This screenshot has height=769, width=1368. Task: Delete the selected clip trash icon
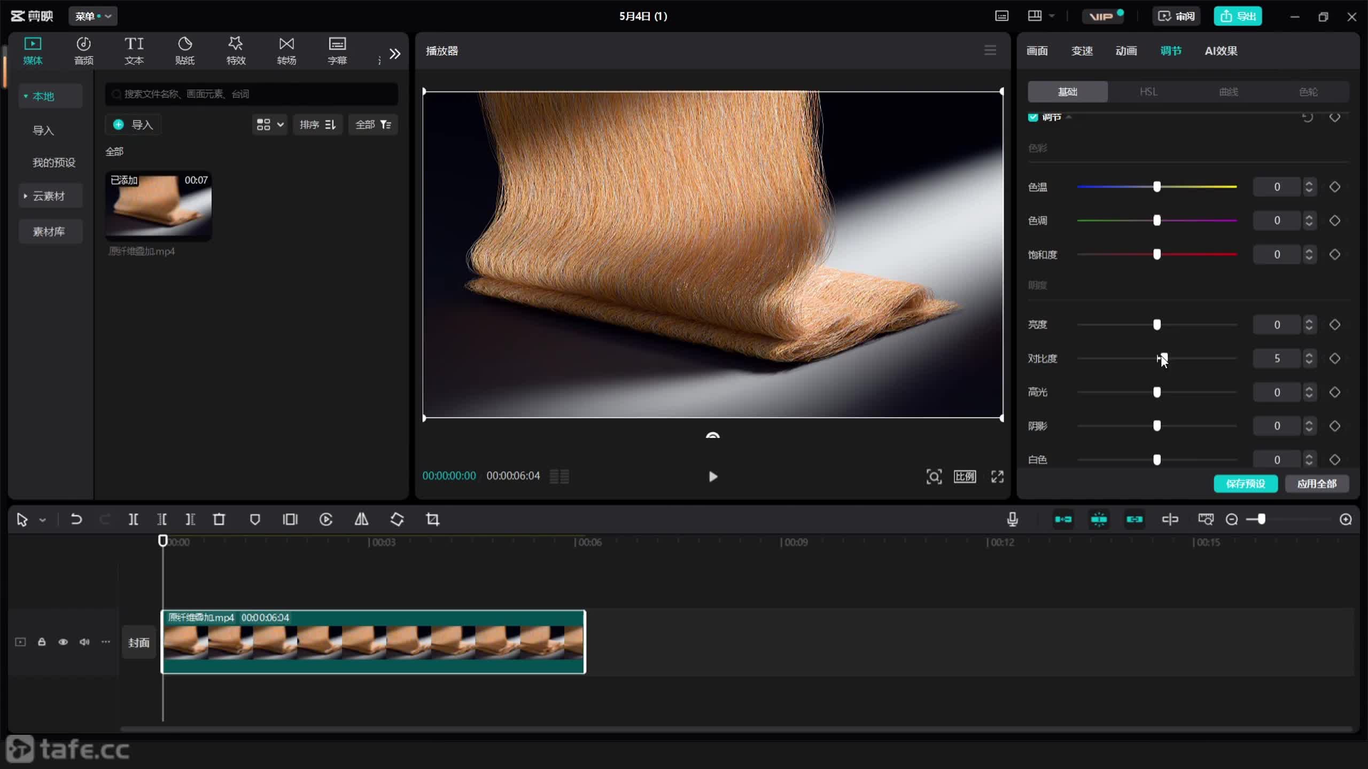(219, 519)
